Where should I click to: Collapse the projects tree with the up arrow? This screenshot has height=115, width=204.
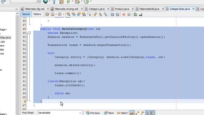tap(17, 13)
